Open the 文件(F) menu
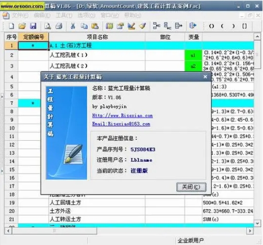 [x=20, y=16]
